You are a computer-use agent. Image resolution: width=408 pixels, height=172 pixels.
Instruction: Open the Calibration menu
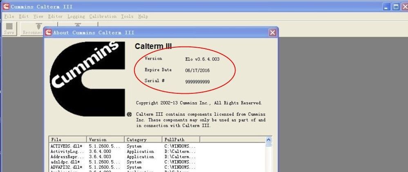[x=103, y=16]
